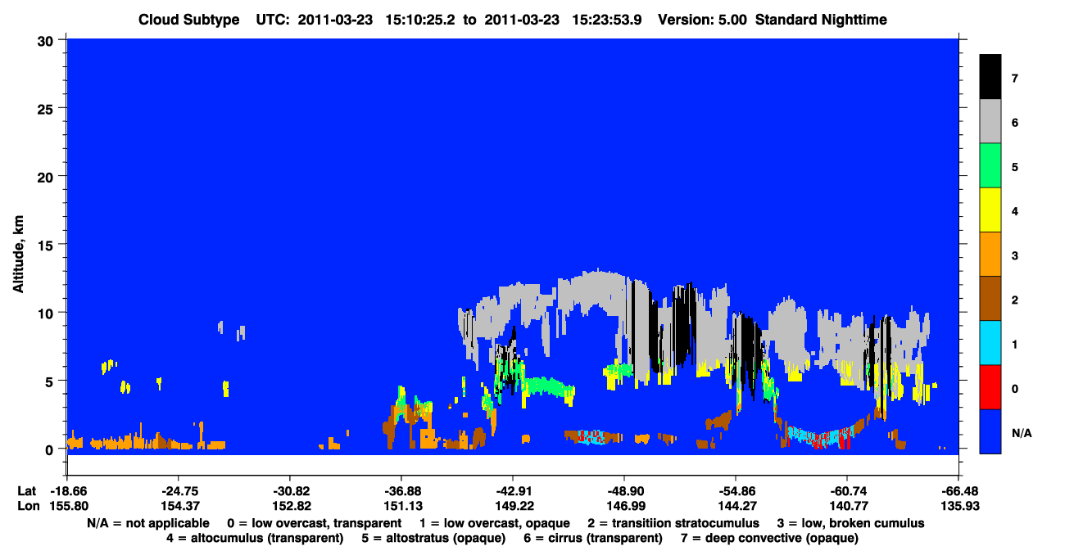Image resolution: width=1065 pixels, height=546 pixels.
Task: Click longitude value '140.77'
Action: pyautogui.click(x=847, y=506)
